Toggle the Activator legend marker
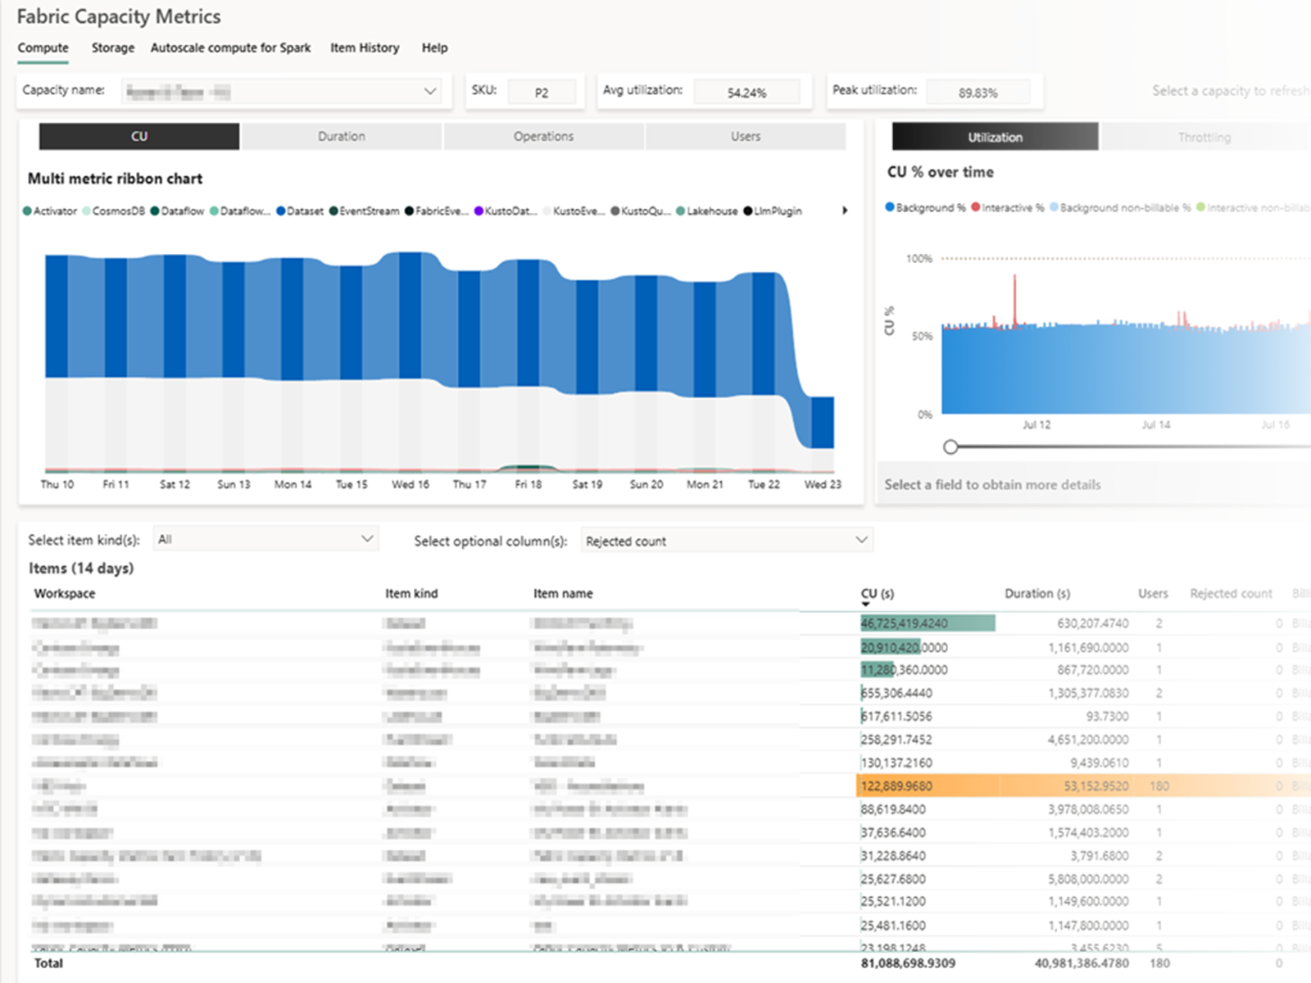 (27, 211)
